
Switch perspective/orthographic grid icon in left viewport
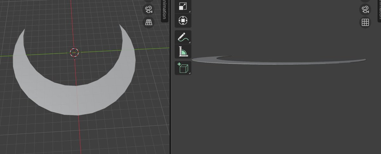pos(149,22)
